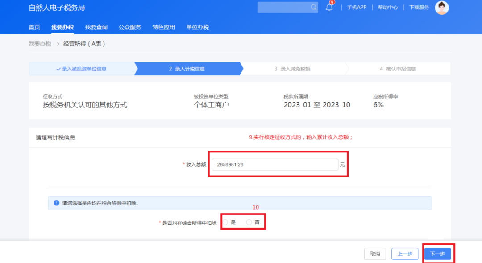Click the 自然人电子税务局 site title
The image size is (482, 263).
point(57,8)
